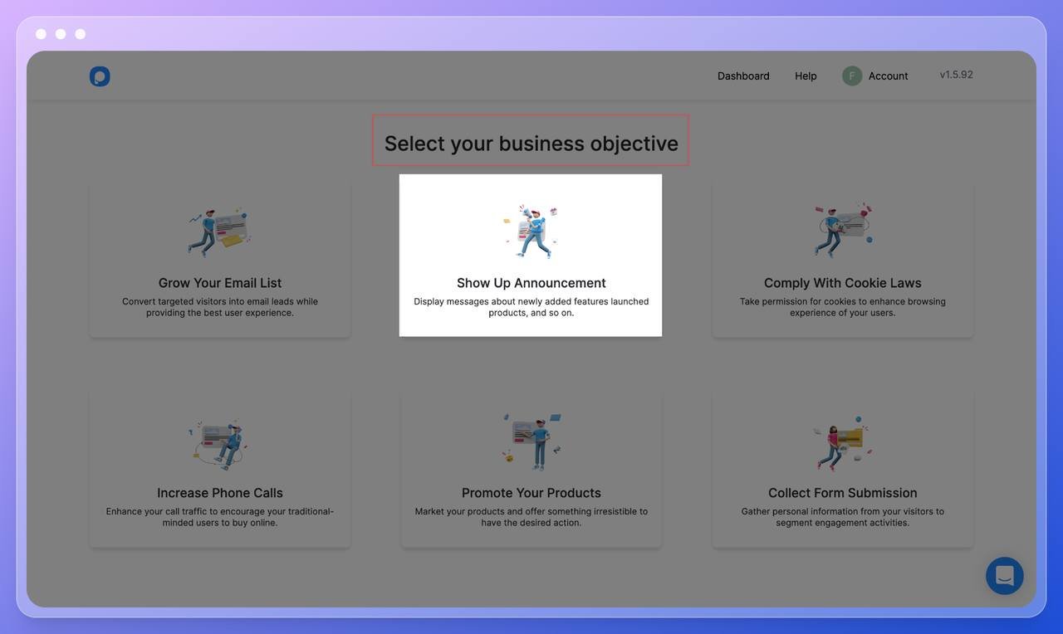Select the Increase Phone Calls title
Screen dimensions: 1063x634
(x=220, y=493)
